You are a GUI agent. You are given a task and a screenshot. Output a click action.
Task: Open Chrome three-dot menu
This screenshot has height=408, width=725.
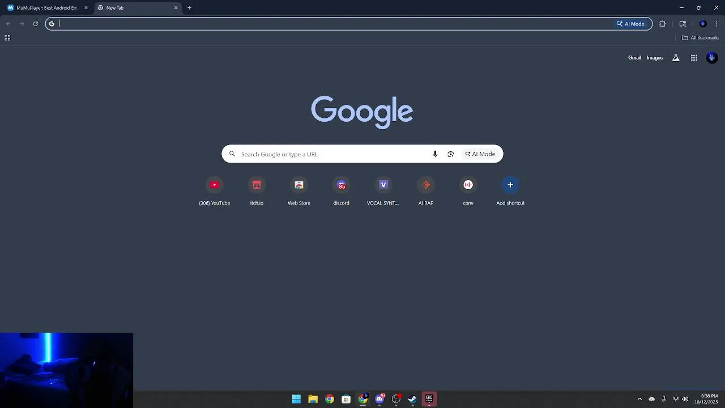(717, 24)
